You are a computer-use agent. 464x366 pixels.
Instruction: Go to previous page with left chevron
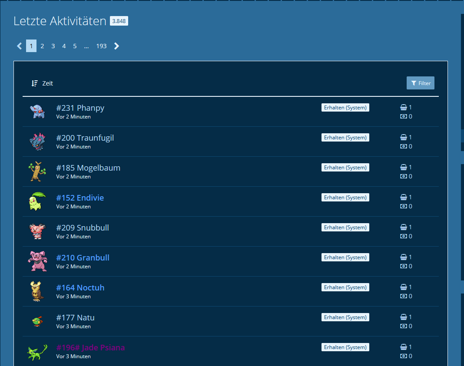click(x=19, y=46)
